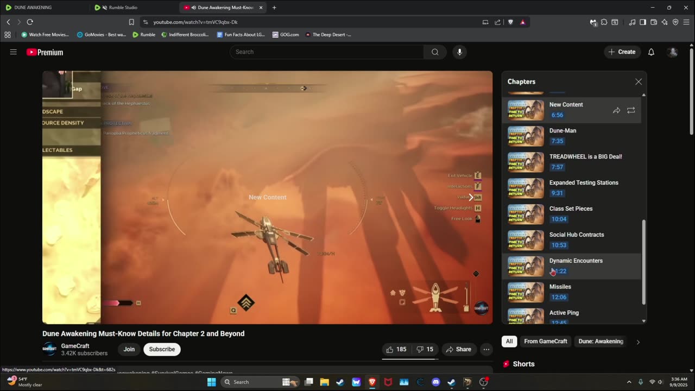Switch to the DUNE AWAKENING browser tab
695x391 pixels.
click(x=43, y=8)
